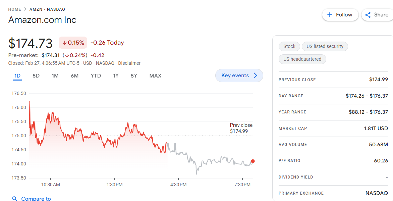
Task: Follow Amazon.com Inc stock
Action: pyautogui.click(x=340, y=15)
